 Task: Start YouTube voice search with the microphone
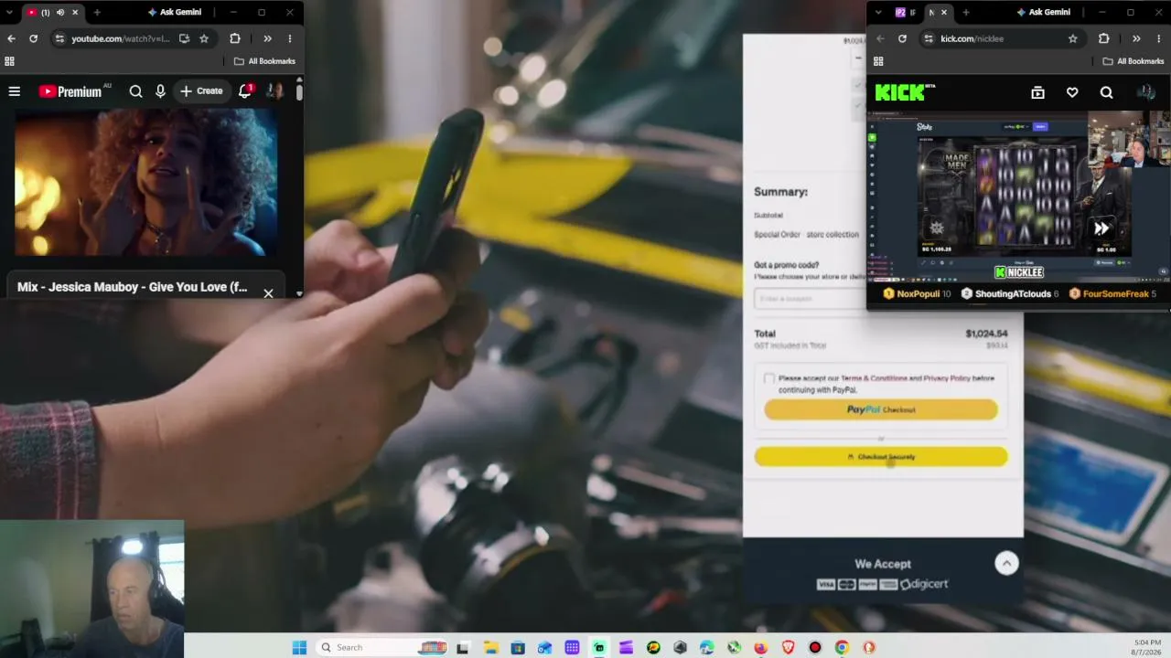[x=160, y=91]
